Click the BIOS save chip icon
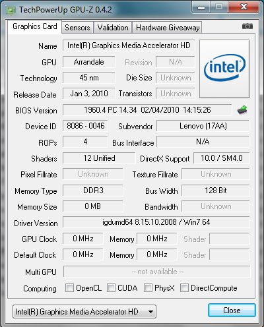The height and width of the screenshot is (327, 264). 242,110
